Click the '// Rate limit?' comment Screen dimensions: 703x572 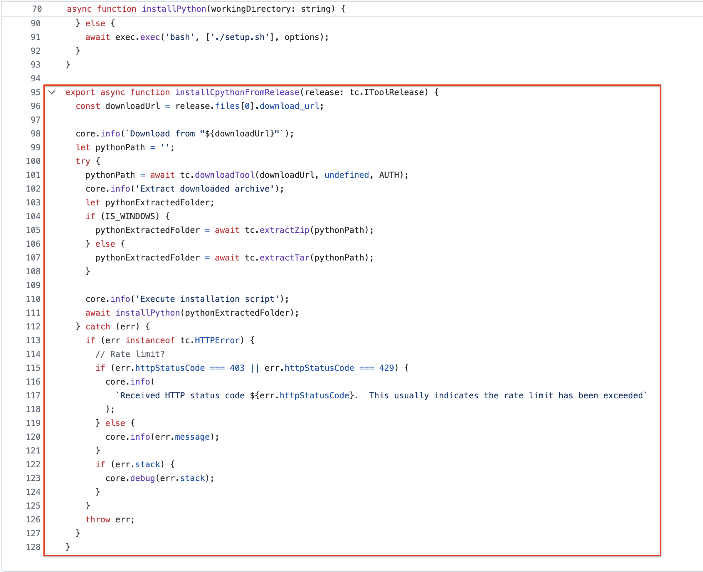point(130,354)
